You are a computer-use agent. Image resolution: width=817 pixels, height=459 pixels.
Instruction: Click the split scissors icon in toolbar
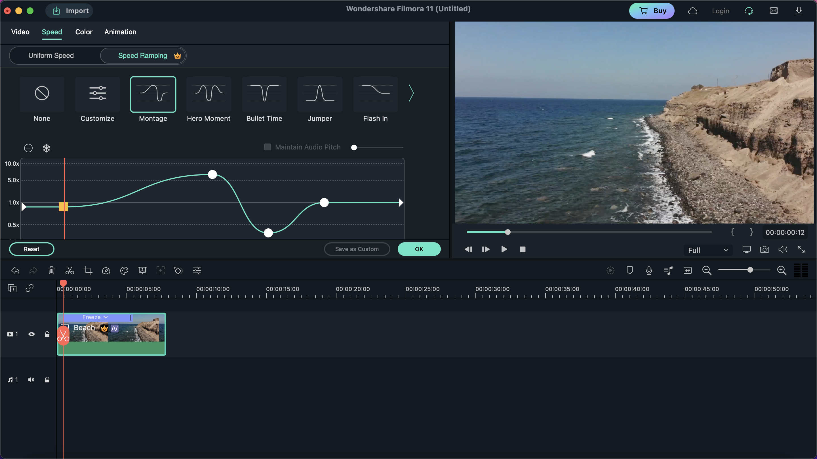pos(70,271)
